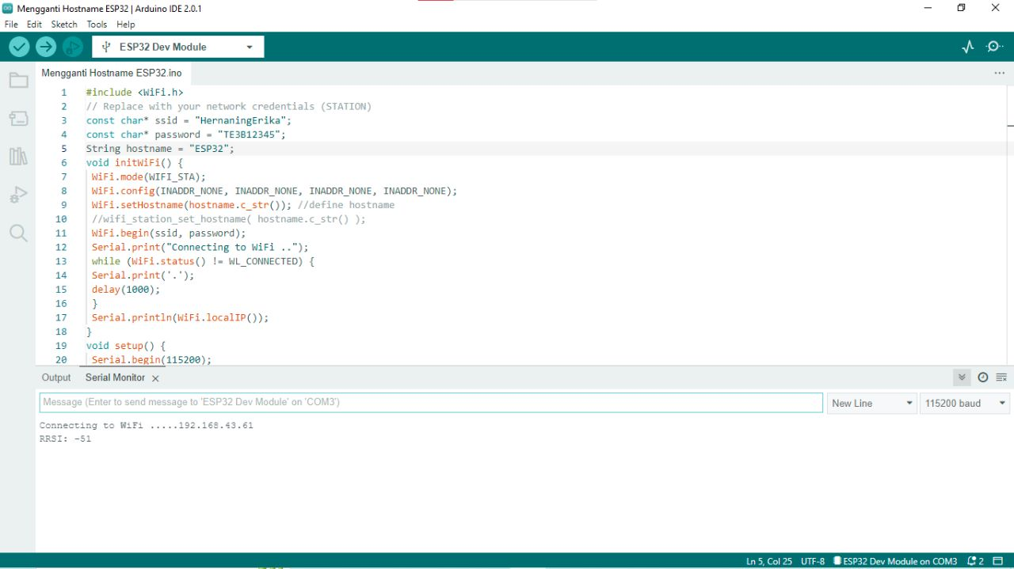Image resolution: width=1014 pixels, height=569 pixels.
Task: Toggle autoscroll in the Serial Monitor
Action: pyautogui.click(x=962, y=377)
